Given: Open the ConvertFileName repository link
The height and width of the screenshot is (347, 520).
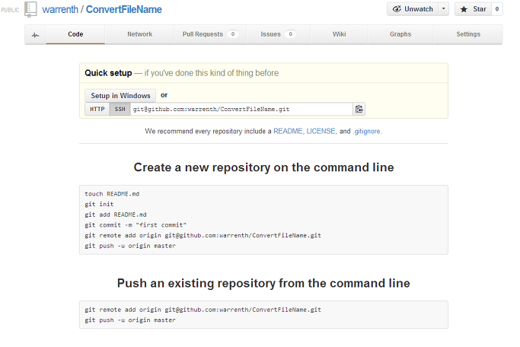Looking at the screenshot, I should (123, 9).
